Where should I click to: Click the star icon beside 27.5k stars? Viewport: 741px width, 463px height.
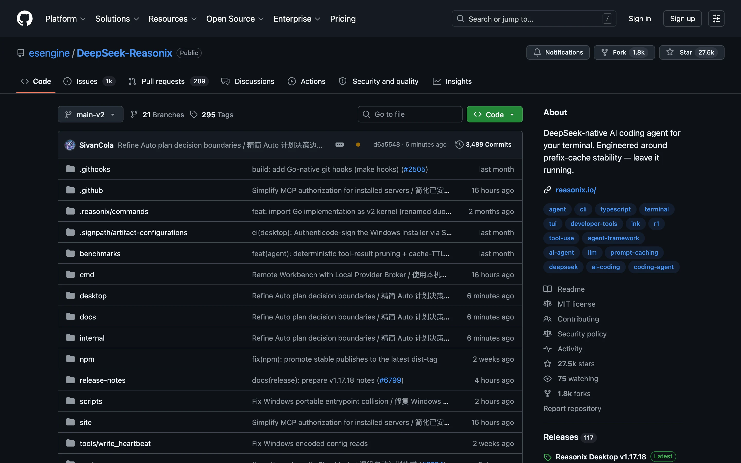(x=548, y=363)
